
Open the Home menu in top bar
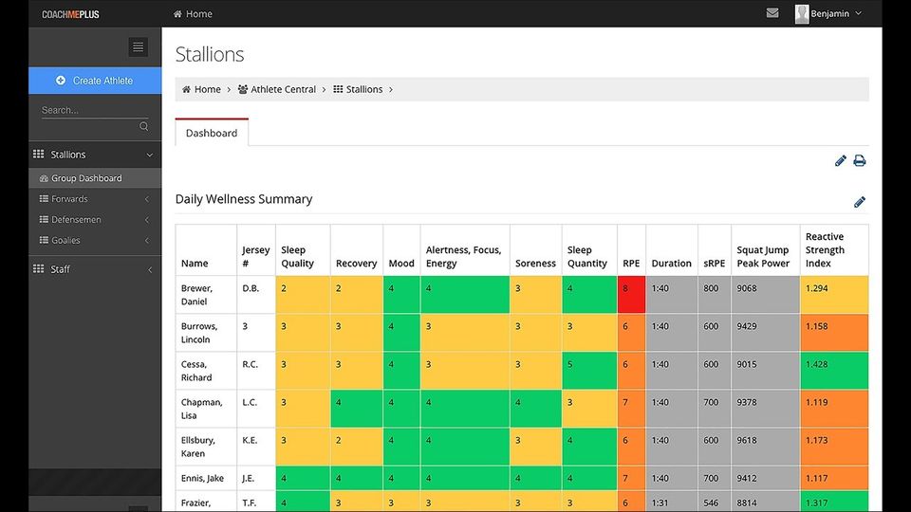[193, 14]
